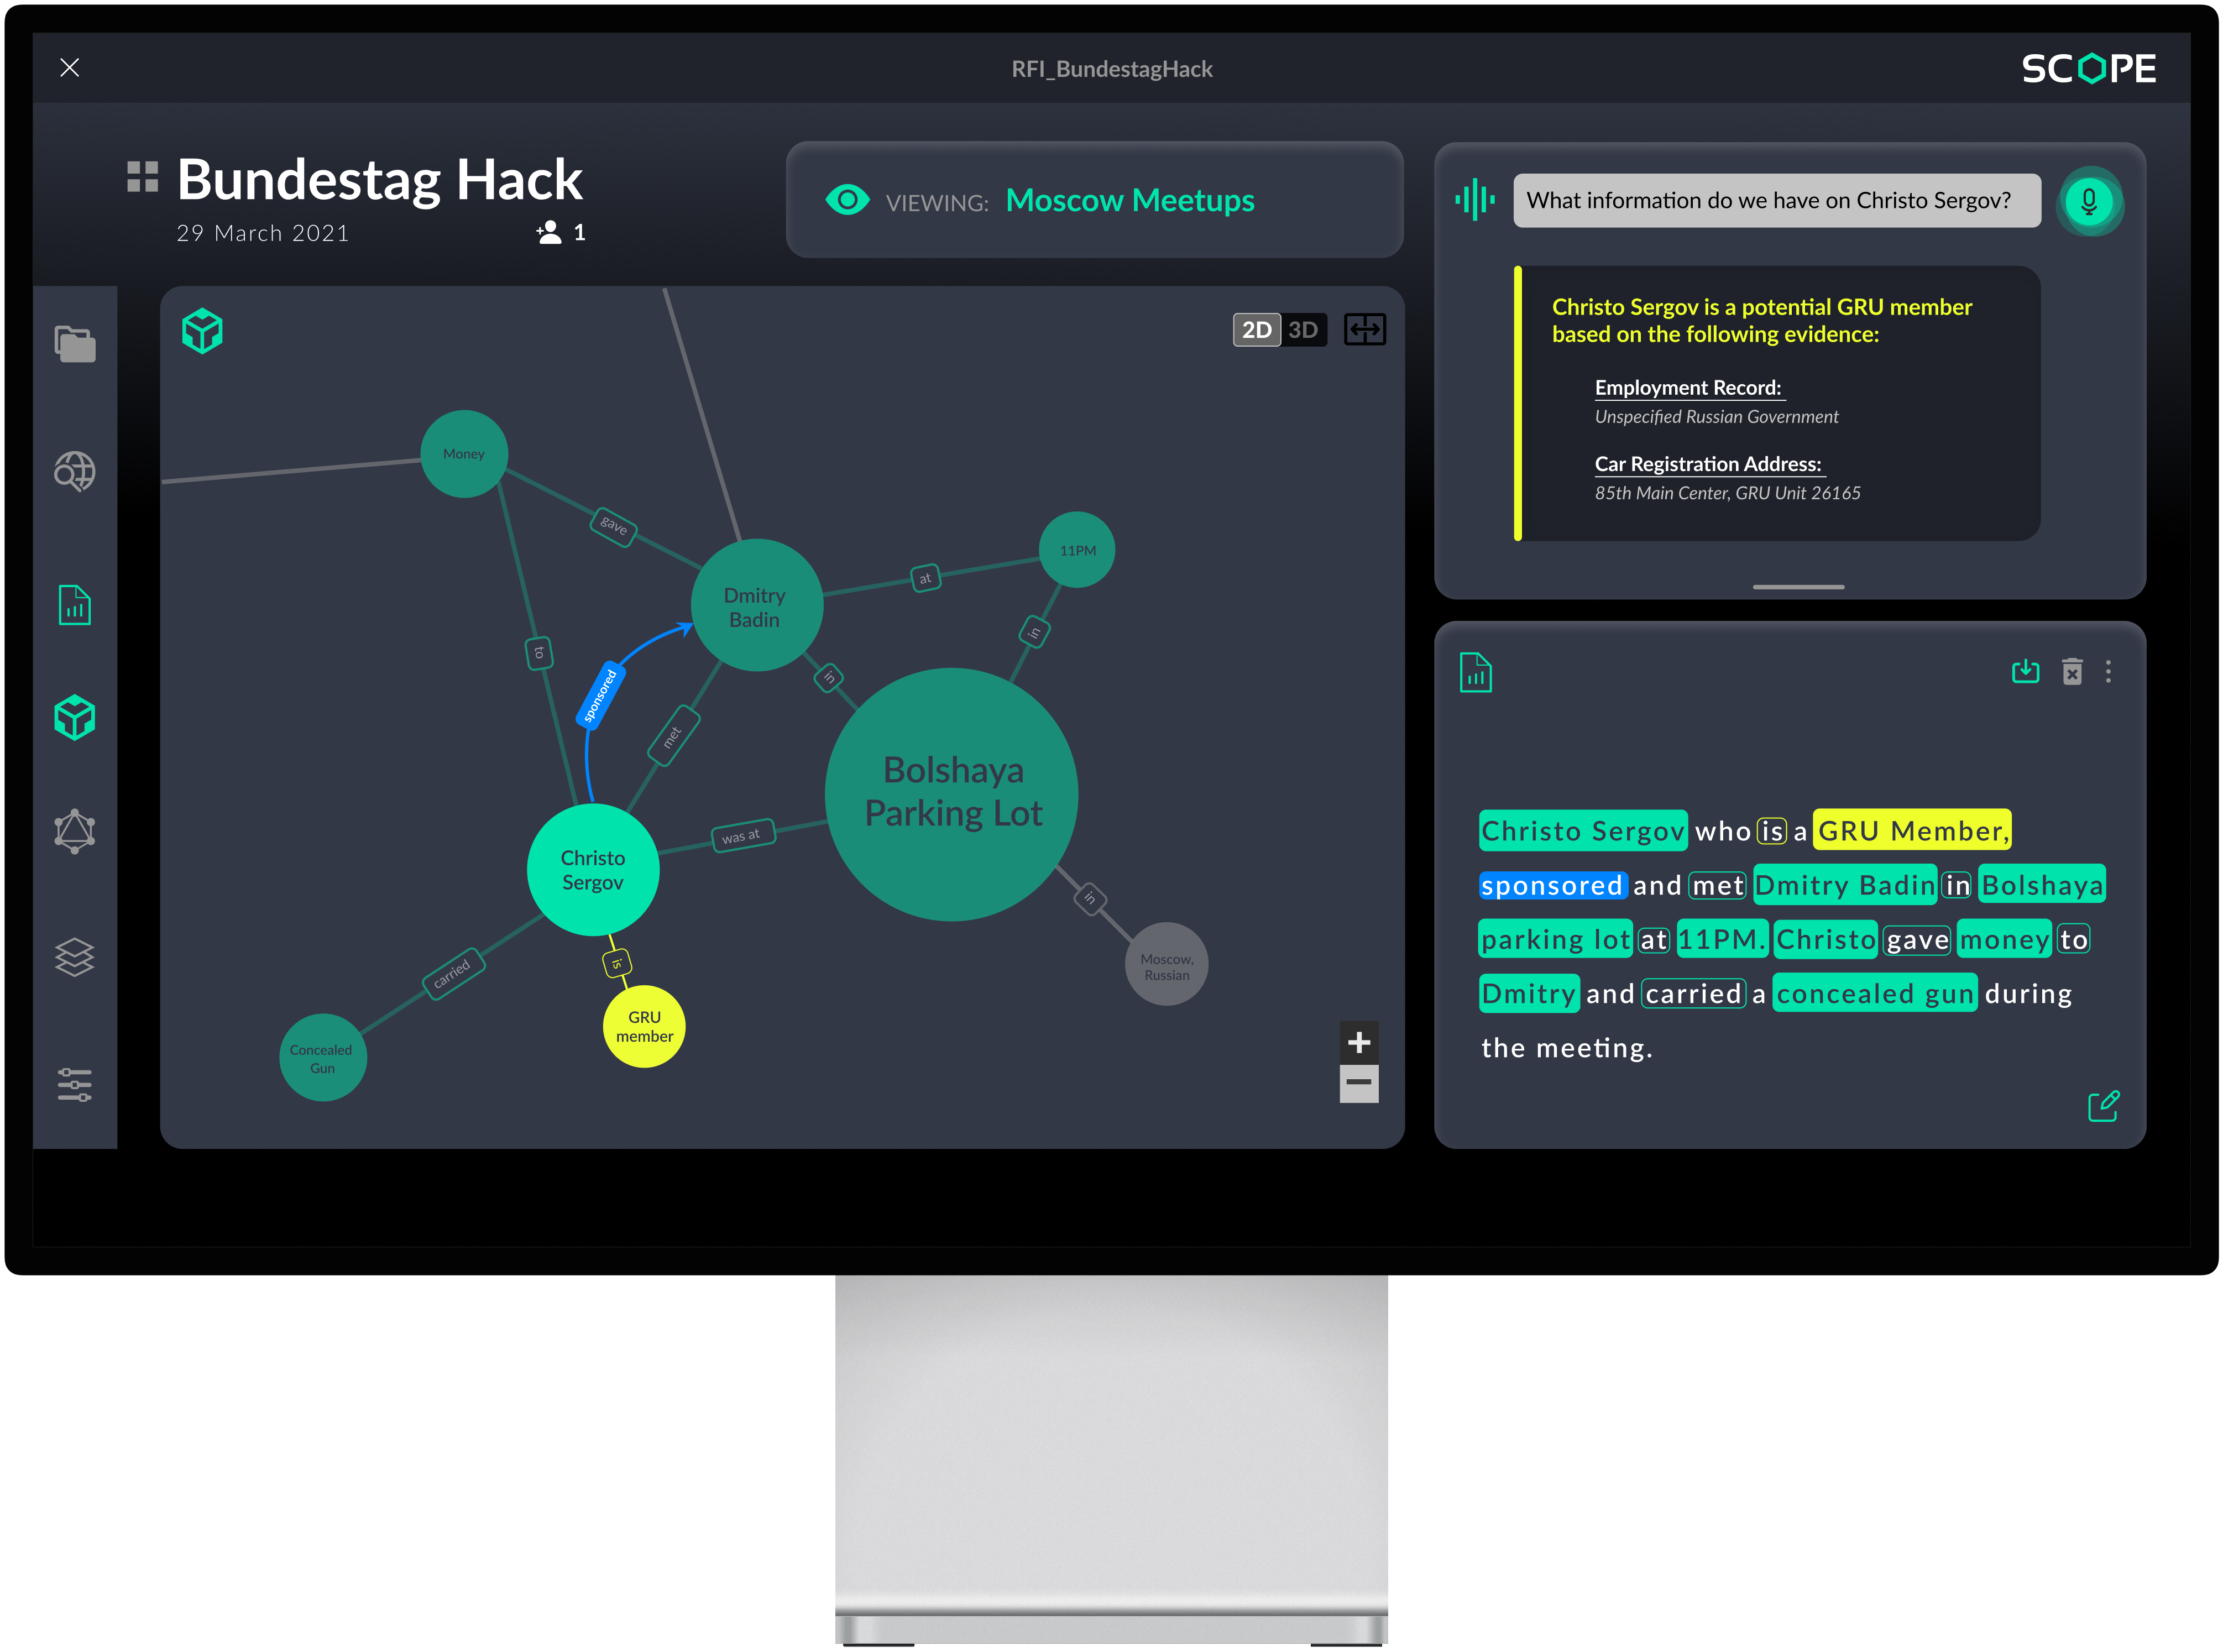This screenshot has height=1652, width=2223.
Task: Open the grid menu beside Bundestag Hack
Action: click(143, 177)
